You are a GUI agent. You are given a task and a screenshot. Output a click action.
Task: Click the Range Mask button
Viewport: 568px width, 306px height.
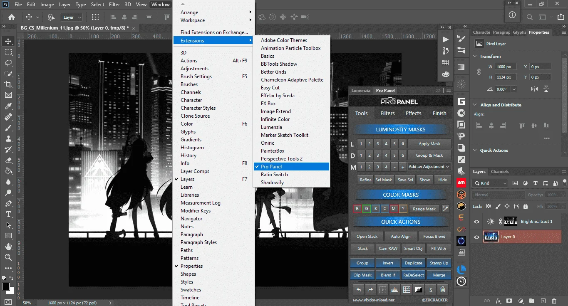point(424,209)
